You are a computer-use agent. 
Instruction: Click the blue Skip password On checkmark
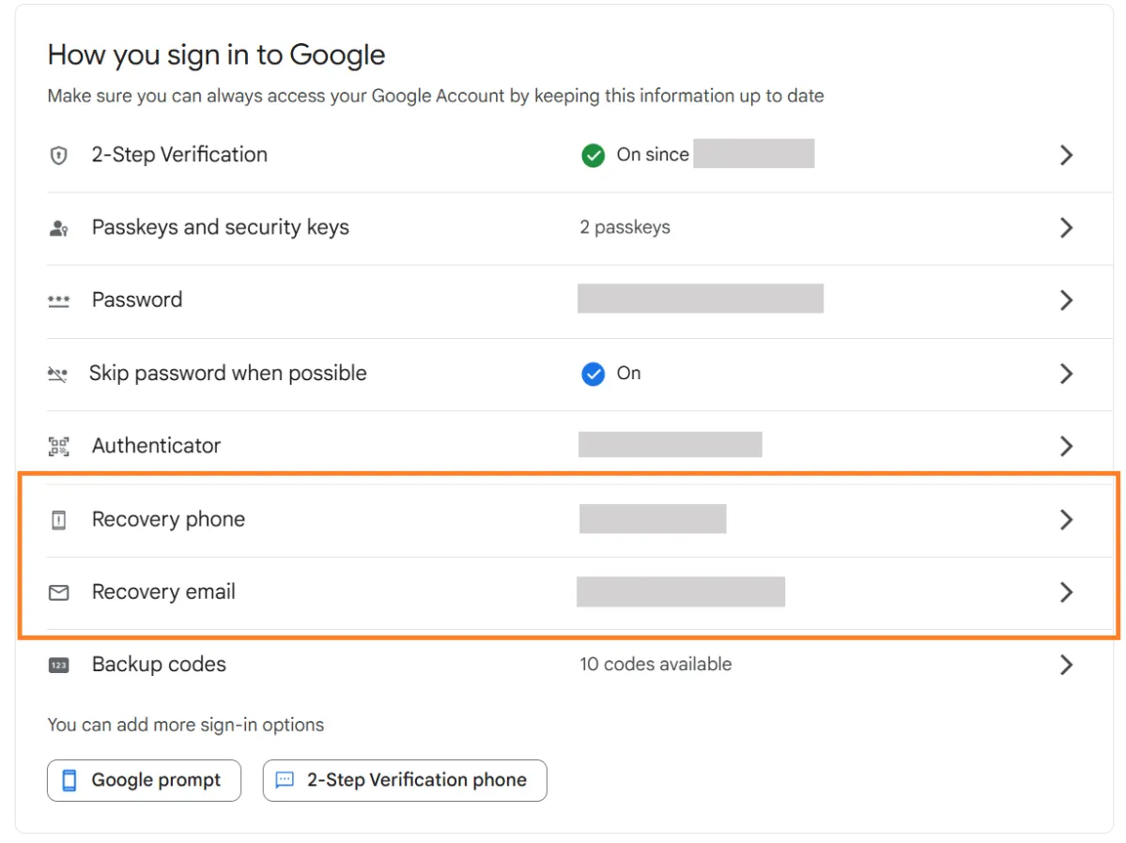(x=593, y=375)
